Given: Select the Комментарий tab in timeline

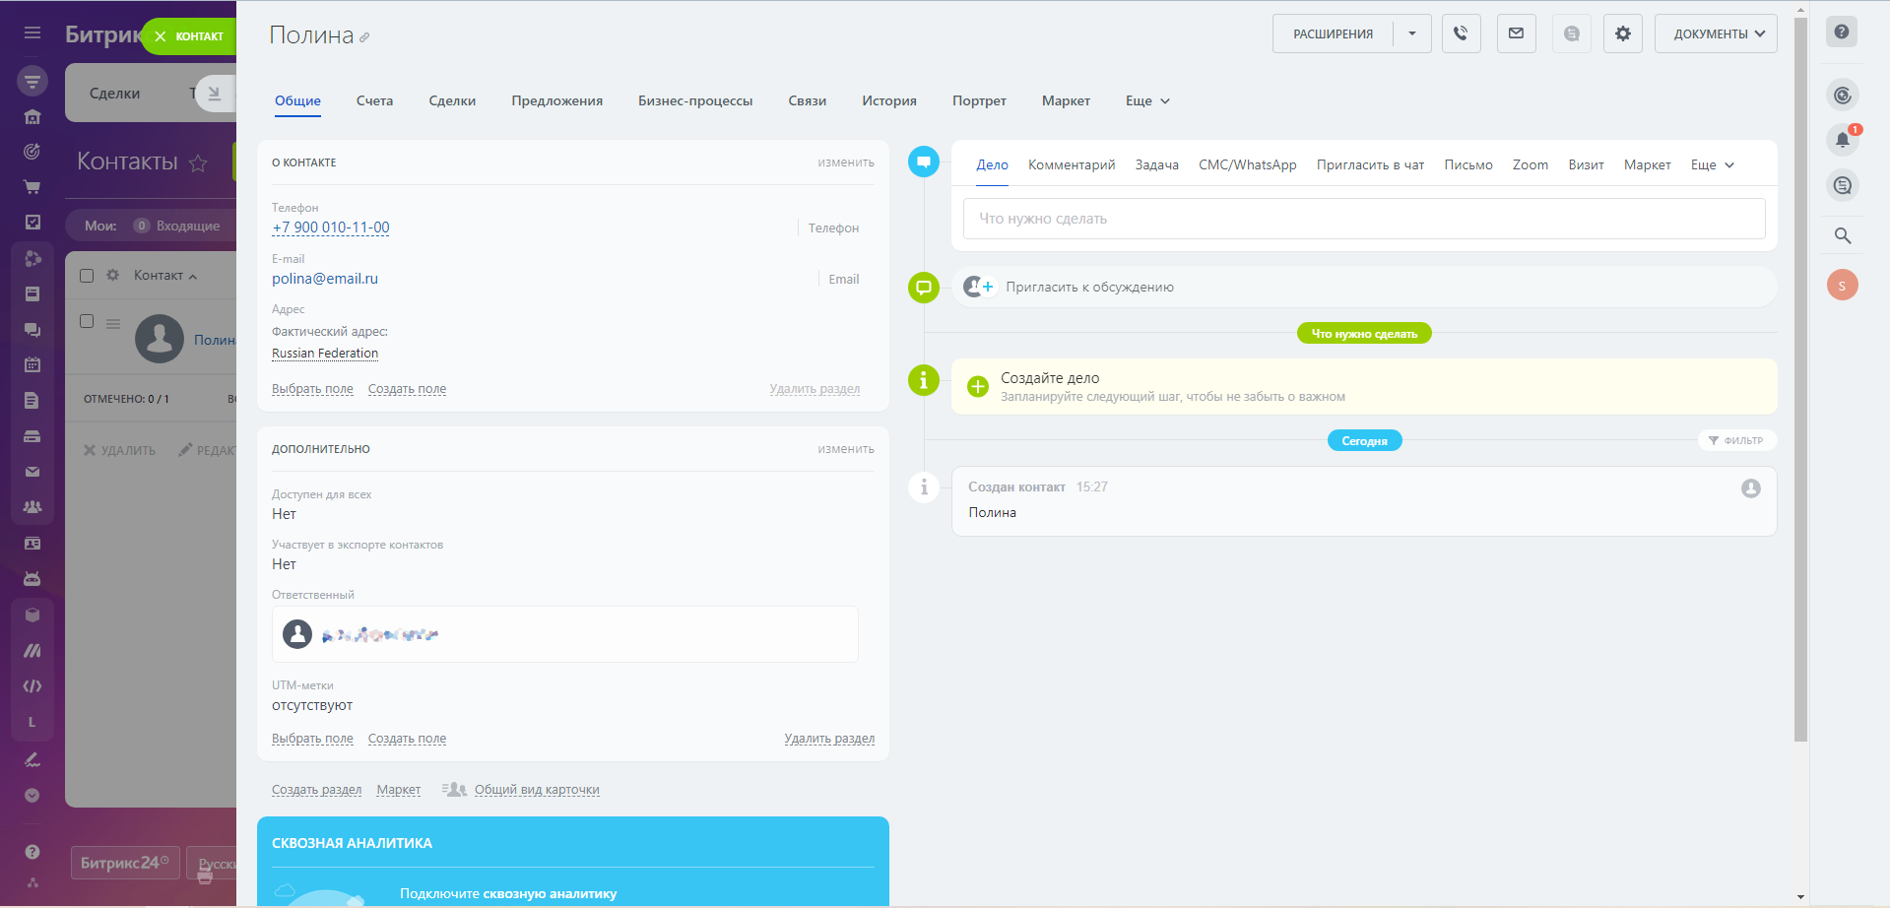Looking at the screenshot, I should pyautogui.click(x=1071, y=164).
